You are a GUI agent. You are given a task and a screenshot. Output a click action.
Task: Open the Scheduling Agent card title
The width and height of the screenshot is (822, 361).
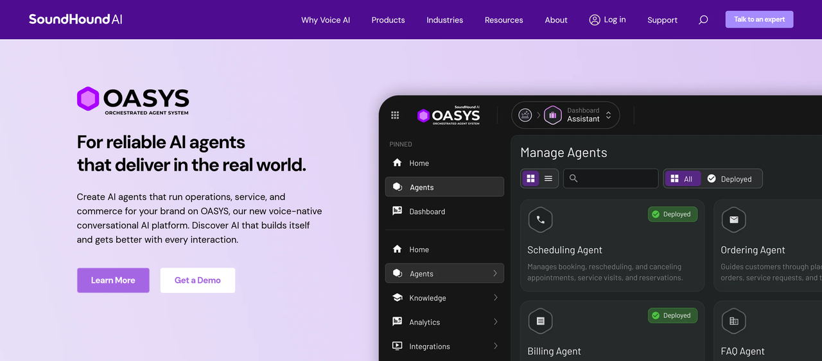[x=564, y=250]
